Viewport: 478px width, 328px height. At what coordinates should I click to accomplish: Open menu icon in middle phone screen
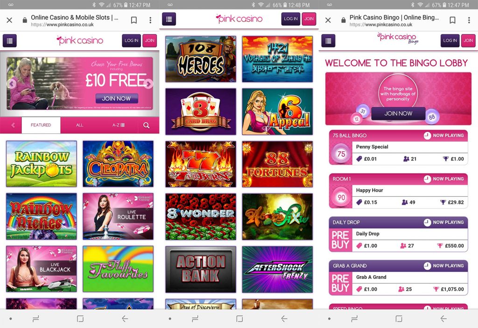[x=169, y=19]
